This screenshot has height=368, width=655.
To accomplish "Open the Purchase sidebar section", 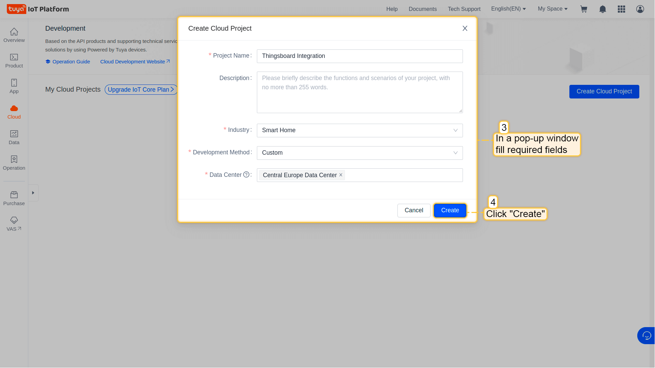I will pos(14,199).
